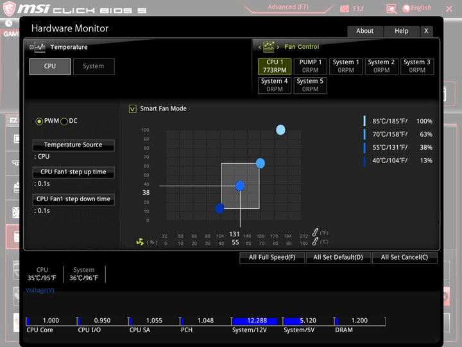Click the CPU SA 1.055 voltage bar
The width and height of the screenshot is (462, 347).
pyautogui.click(x=154, y=321)
